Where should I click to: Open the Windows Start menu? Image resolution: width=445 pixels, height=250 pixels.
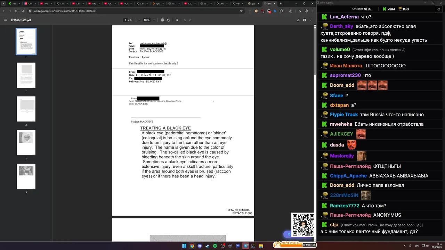click(184, 246)
